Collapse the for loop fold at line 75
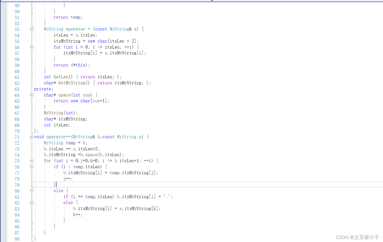383x242 pixels. [32, 161]
